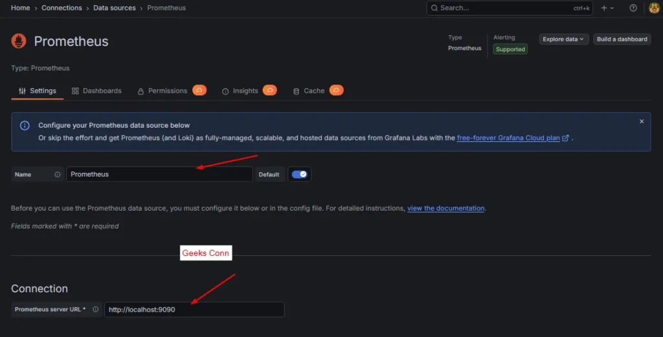
Task: Click the cloud badge beside Permissions
Action: coord(199,90)
